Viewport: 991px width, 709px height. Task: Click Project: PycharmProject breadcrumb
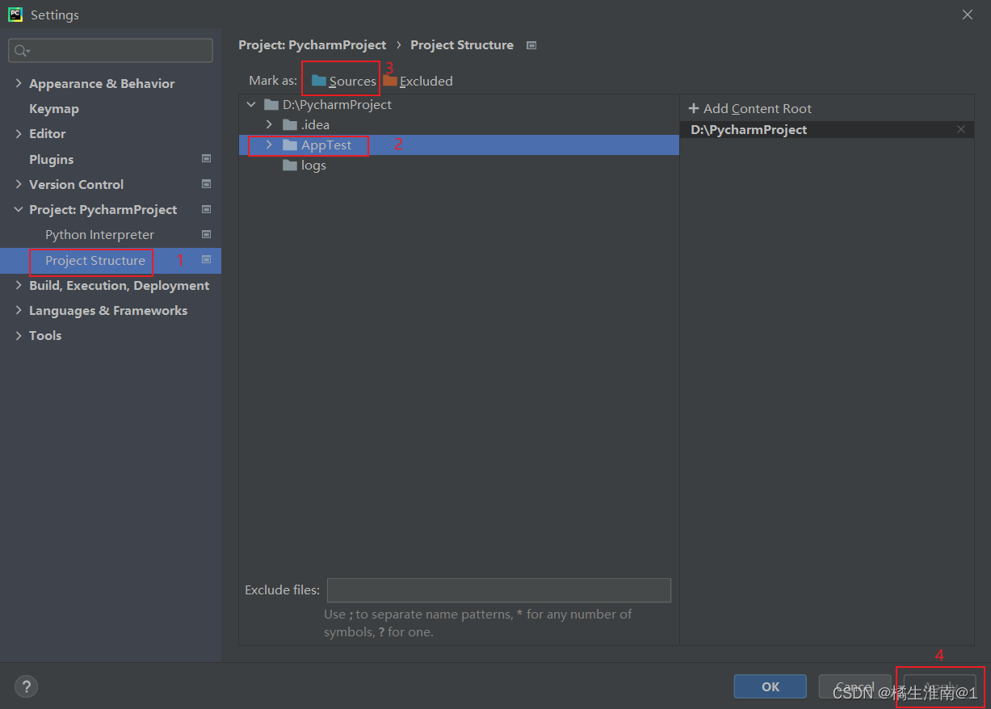tap(312, 45)
